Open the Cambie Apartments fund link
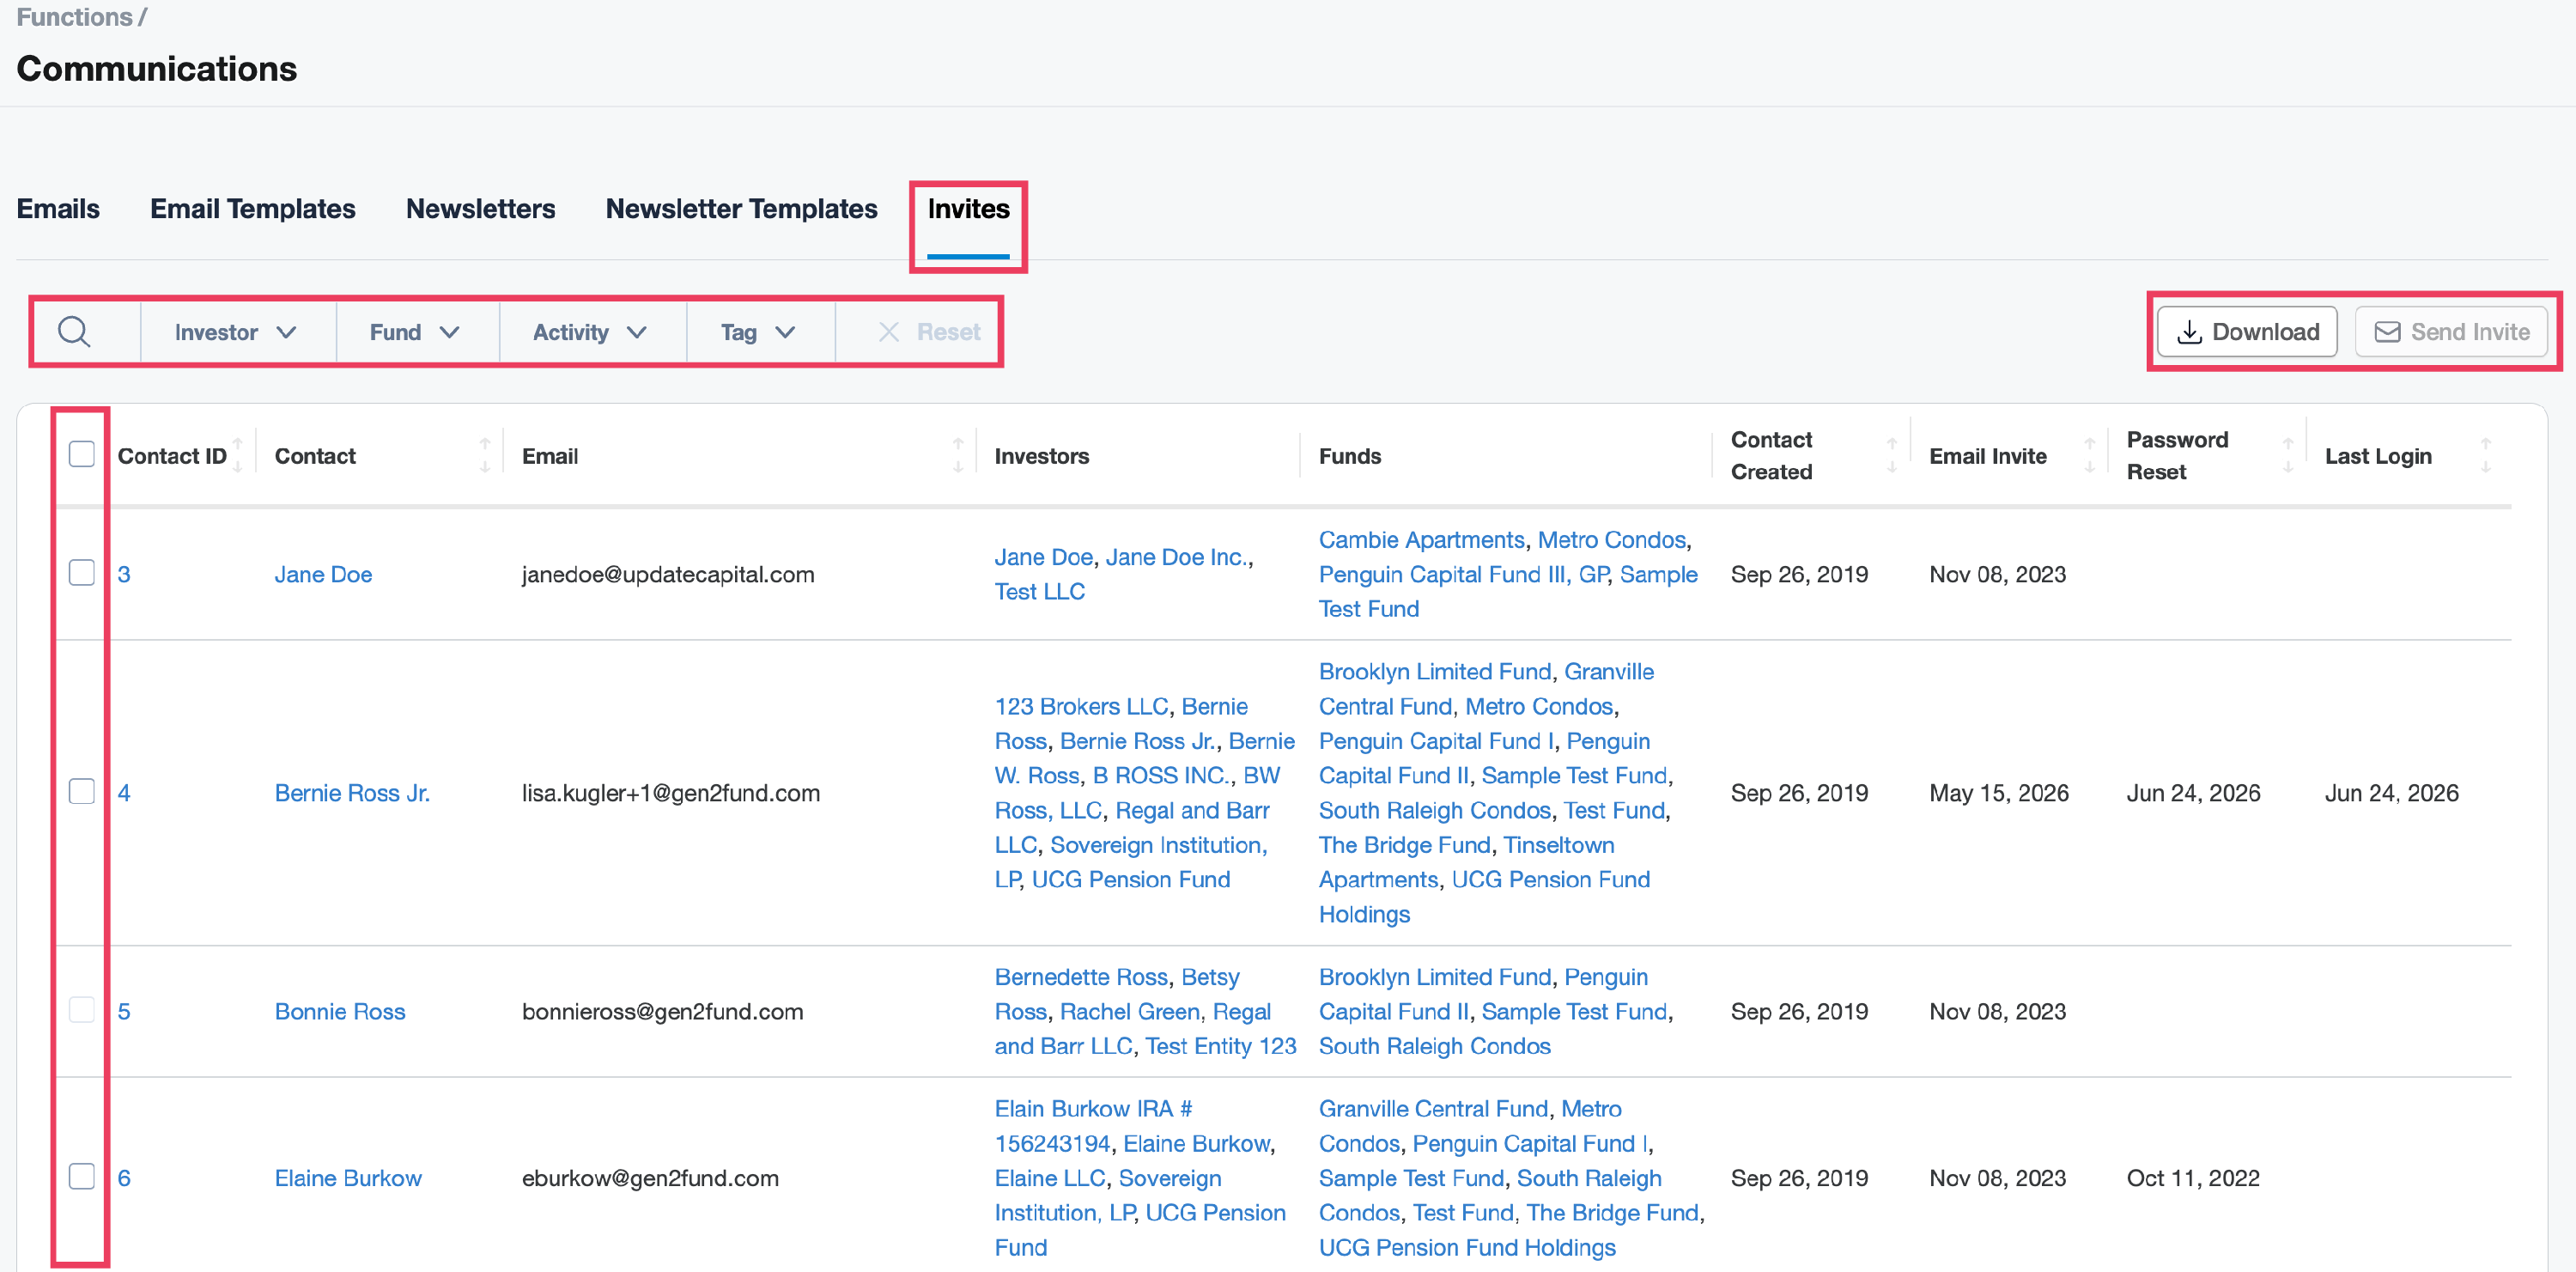 (1421, 540)
